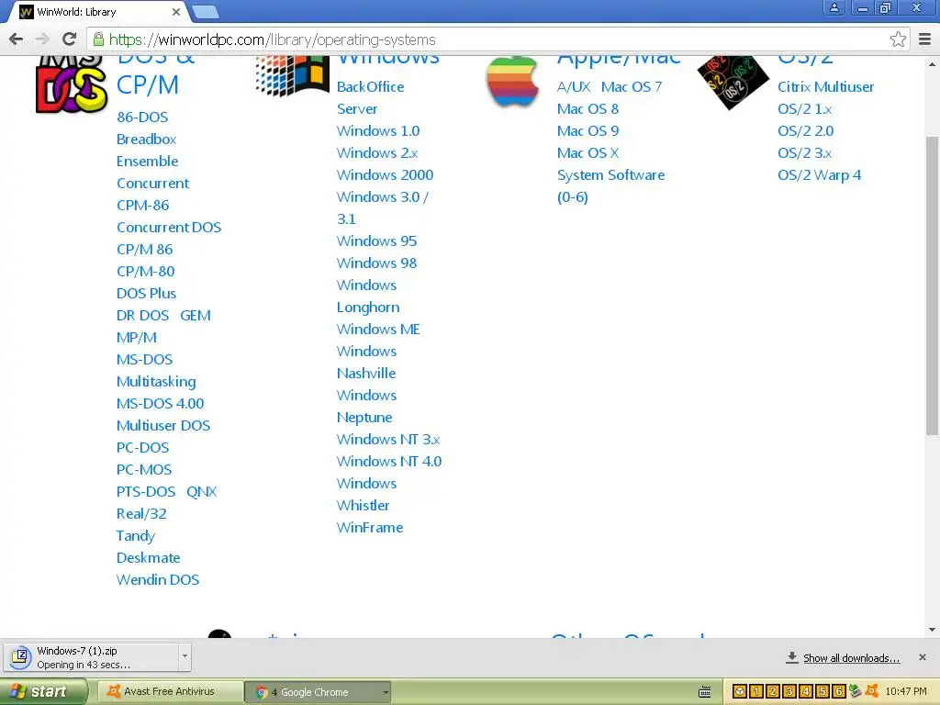This screenshot has width=940, height=705.
Task: Open the Windows 1.0 link
Action: pos(377,130)
